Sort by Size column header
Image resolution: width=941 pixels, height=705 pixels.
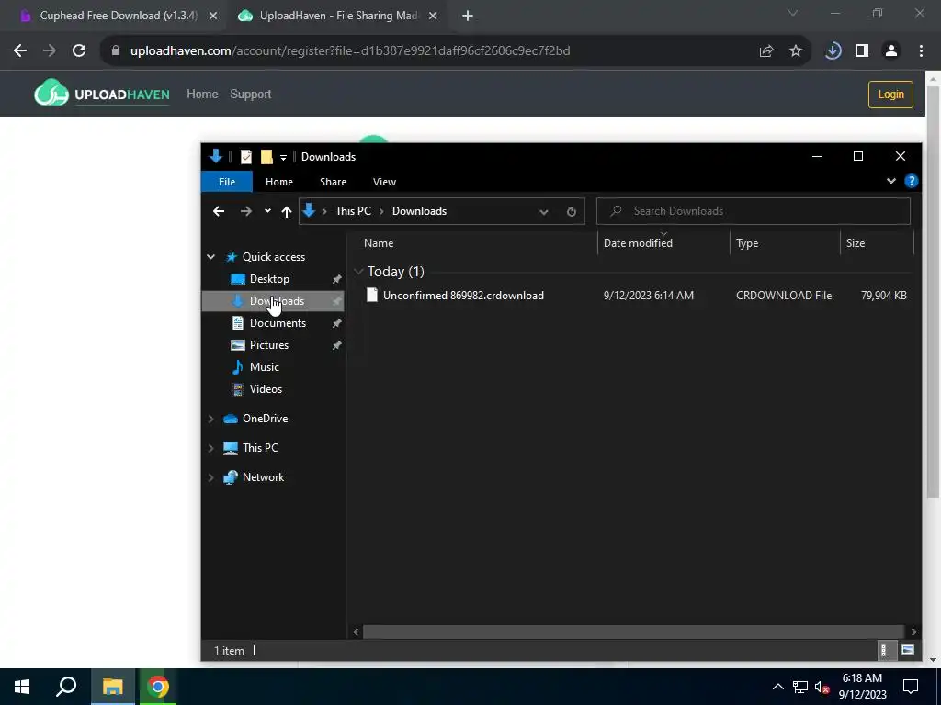[856, 242]
